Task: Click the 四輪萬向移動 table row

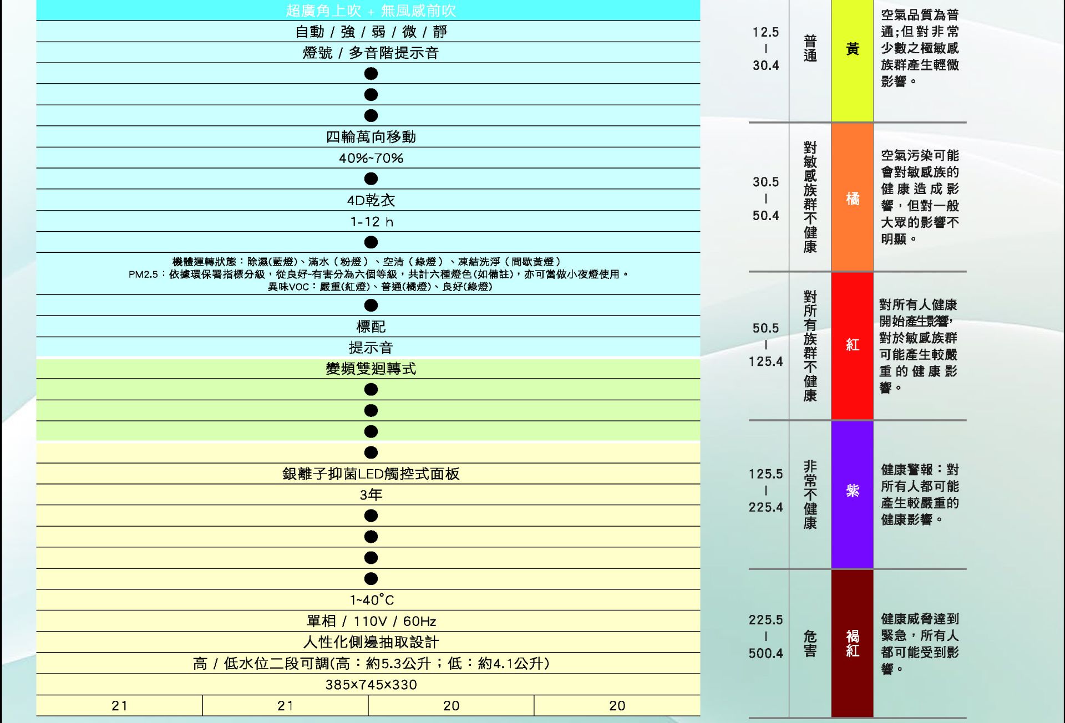Action: [x=371, y=137]
